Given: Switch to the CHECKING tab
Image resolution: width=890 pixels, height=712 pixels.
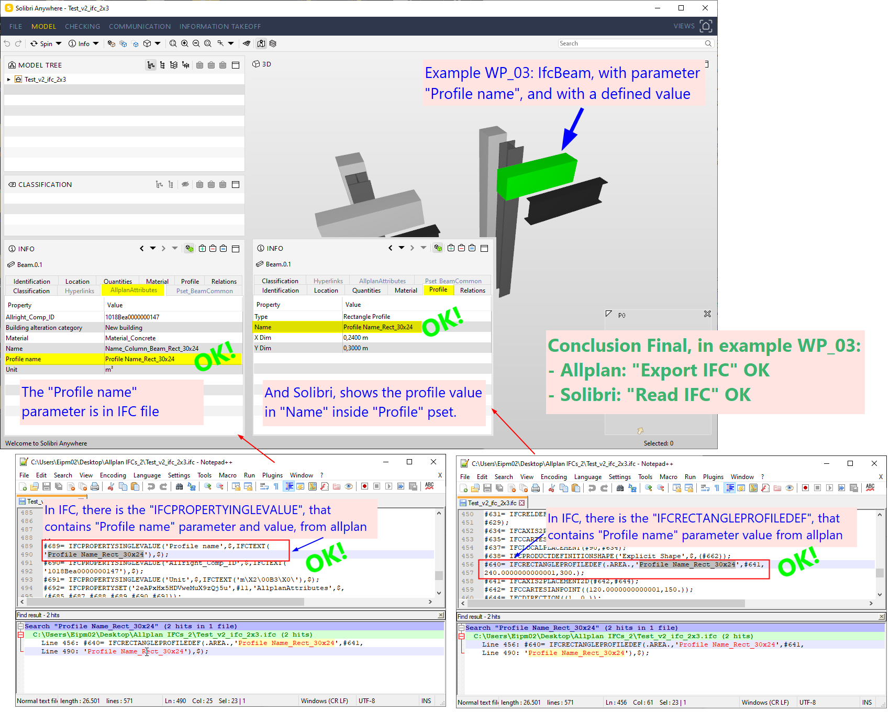Looking at the screenshot, I should pos(82,26).
